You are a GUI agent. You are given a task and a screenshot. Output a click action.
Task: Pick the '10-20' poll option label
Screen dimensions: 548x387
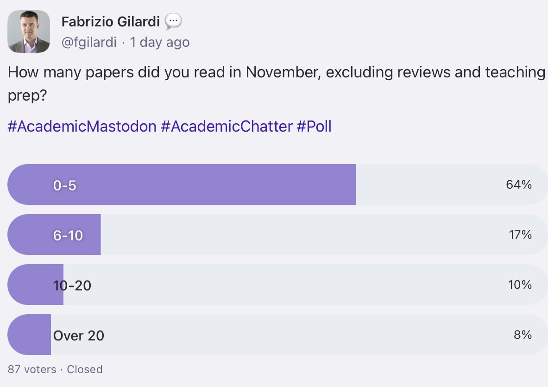pyautogui.click(x=72, y=285)
